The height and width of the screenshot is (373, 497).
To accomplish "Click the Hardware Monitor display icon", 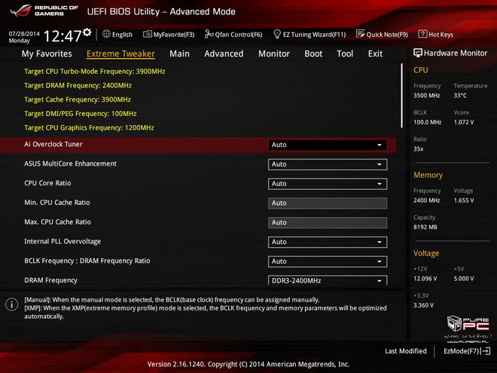I will click(x=418, y=53).
